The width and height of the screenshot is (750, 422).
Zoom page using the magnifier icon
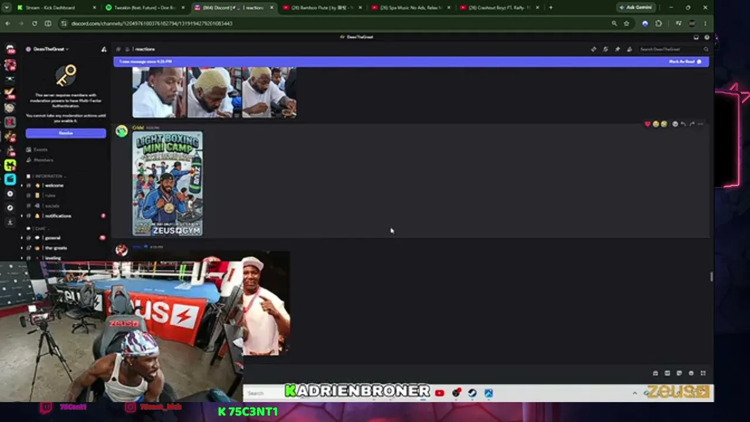614,23
